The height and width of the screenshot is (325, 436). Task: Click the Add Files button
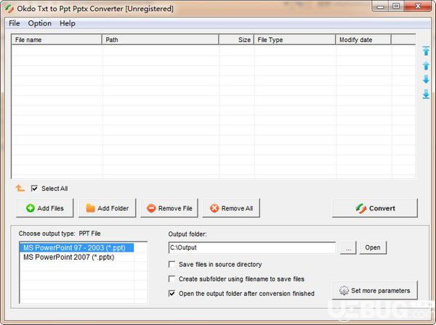pyautogui.click(x=45, y=208)
